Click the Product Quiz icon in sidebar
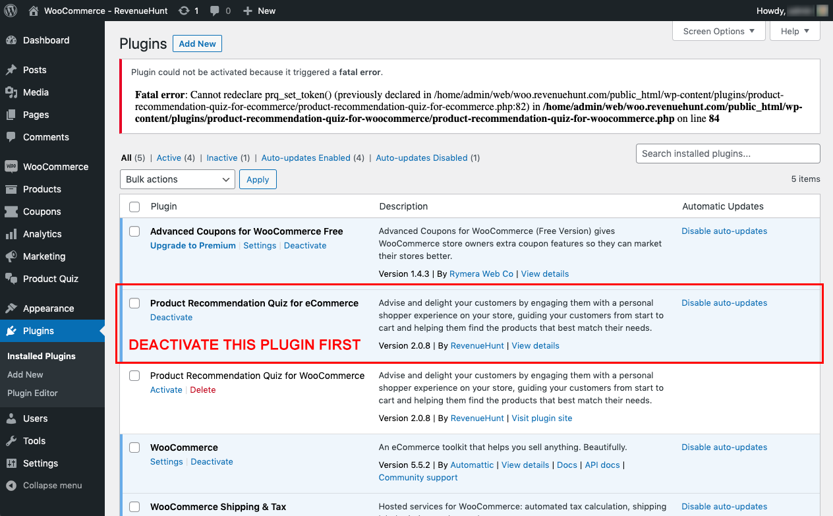 11,279
